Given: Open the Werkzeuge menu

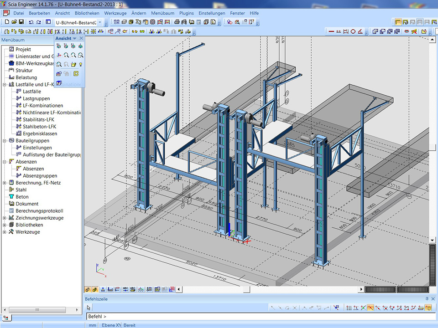Looking at the screenshot, I should coord(115,13).
